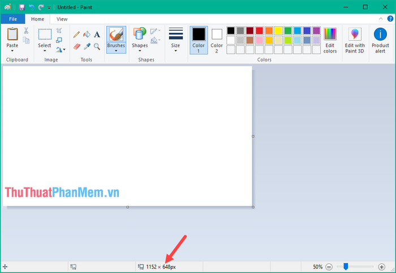The image size is (396, 273).
Task: Select the Color 2 box
Action: tap(217, 40)
